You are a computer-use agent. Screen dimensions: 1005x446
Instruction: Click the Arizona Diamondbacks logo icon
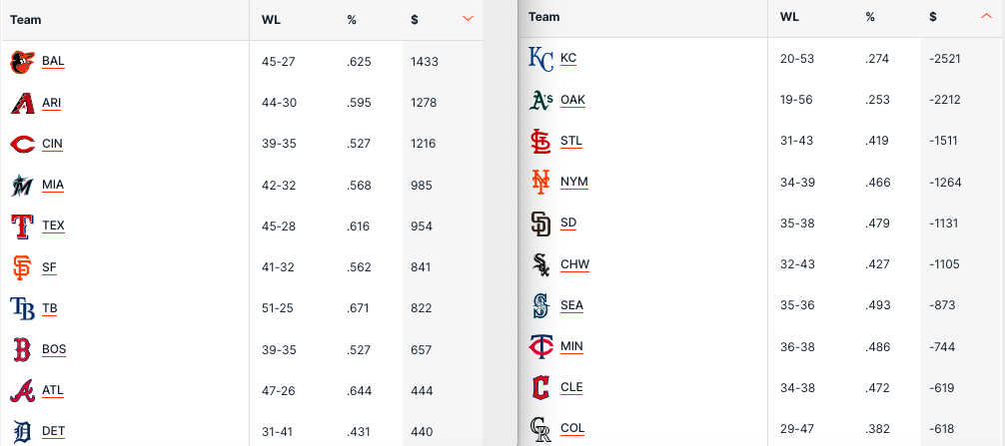point(22,103)
